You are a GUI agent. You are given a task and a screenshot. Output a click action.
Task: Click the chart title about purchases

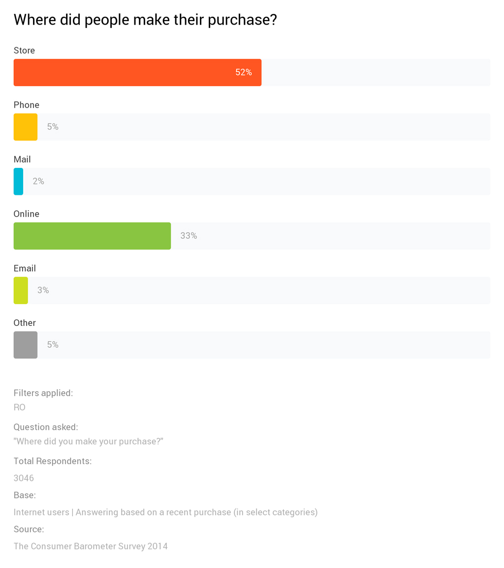click(x=145, y=20)
